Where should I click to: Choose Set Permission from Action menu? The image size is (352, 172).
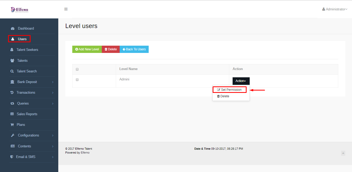[x=229, y=90]
